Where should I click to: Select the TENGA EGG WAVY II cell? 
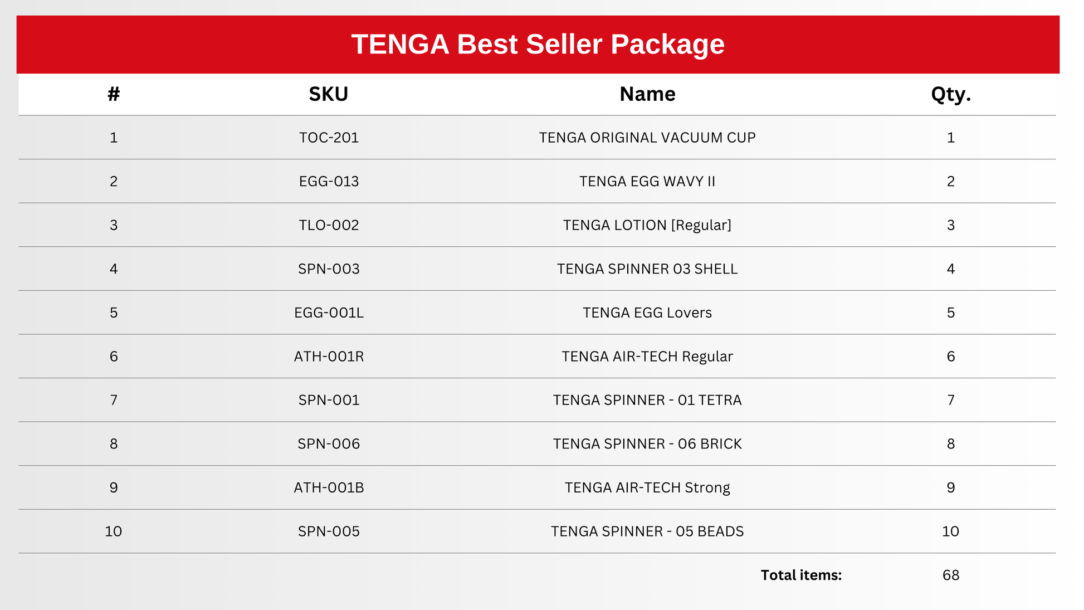647,182
